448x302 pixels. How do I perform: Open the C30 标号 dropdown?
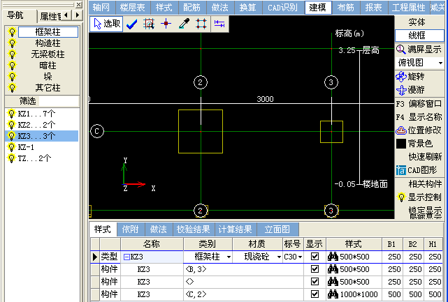[x=300, y=257]
